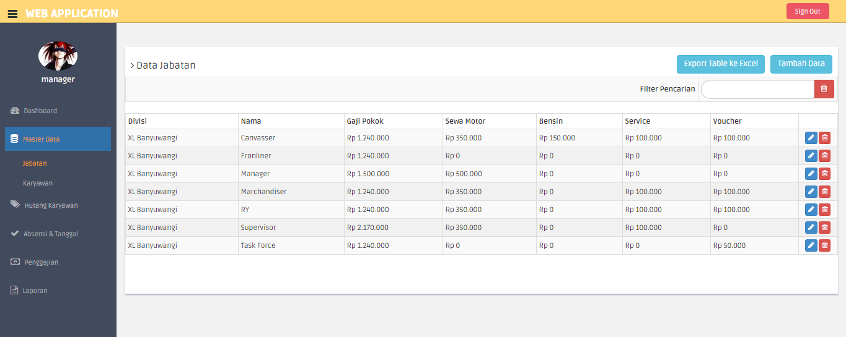The height and width of the screenshot is (337, 846).
Task: Delete the Fronliner row
Action: (824, 156)
